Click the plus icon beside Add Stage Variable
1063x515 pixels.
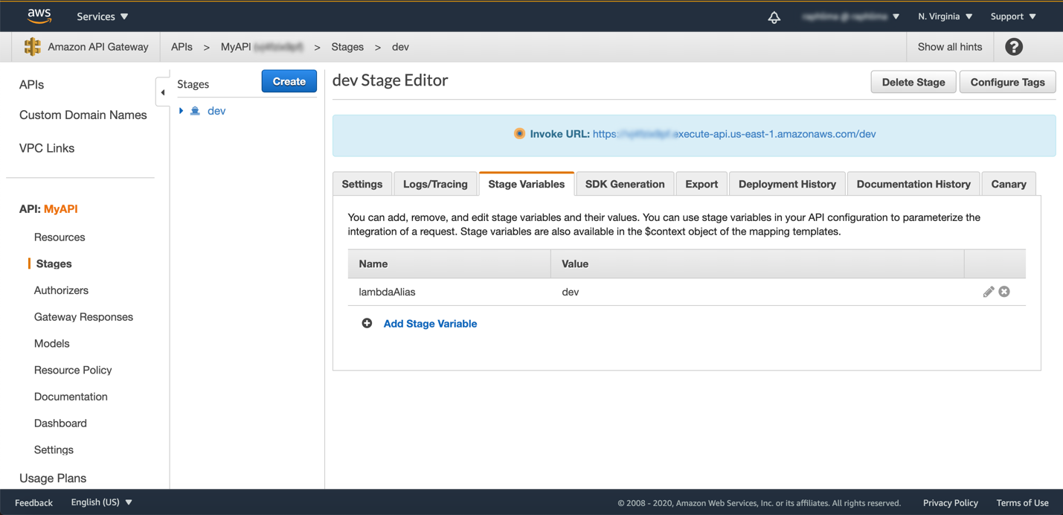(367, 323)
